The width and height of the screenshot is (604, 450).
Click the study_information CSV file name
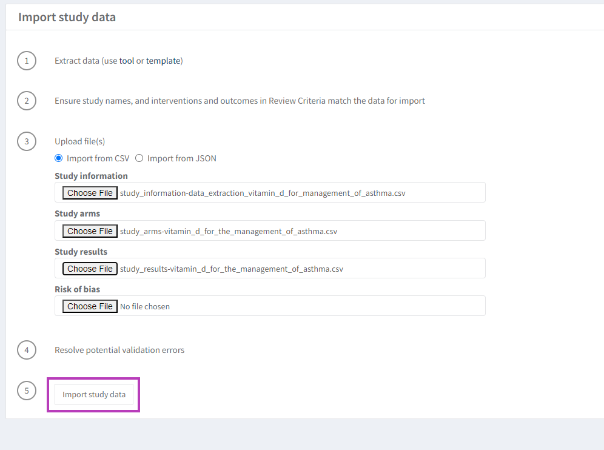point(263,193)
